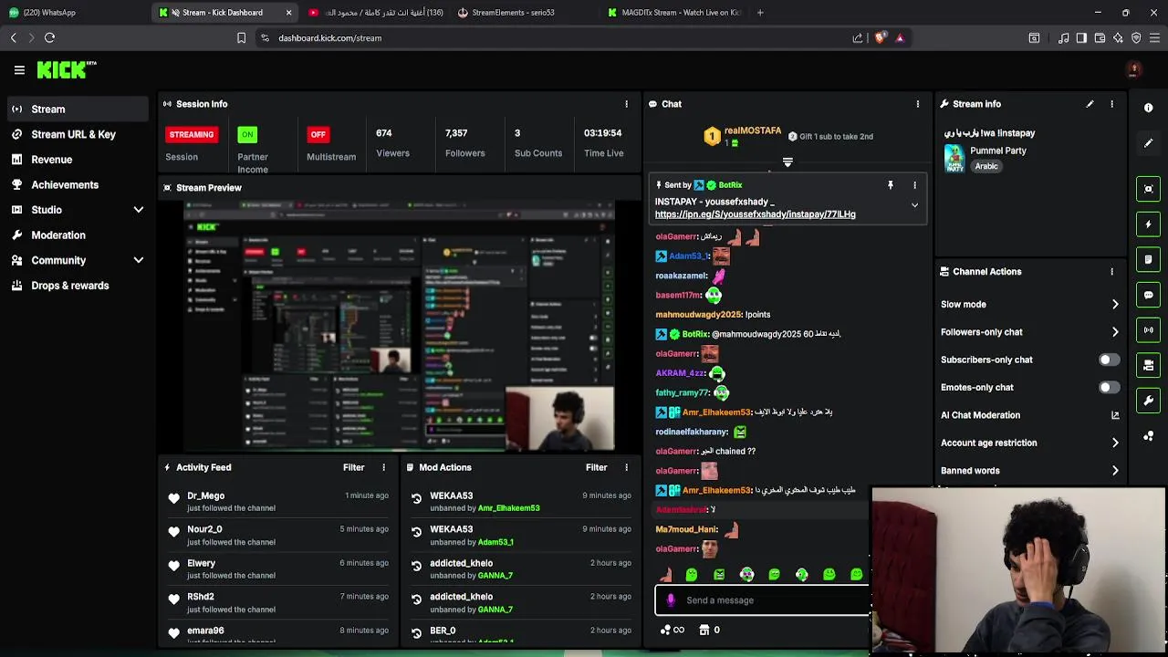Viewport: 1168px width, 657px height.
Task: Click the info icon in the right rail
Action: 1148,108
